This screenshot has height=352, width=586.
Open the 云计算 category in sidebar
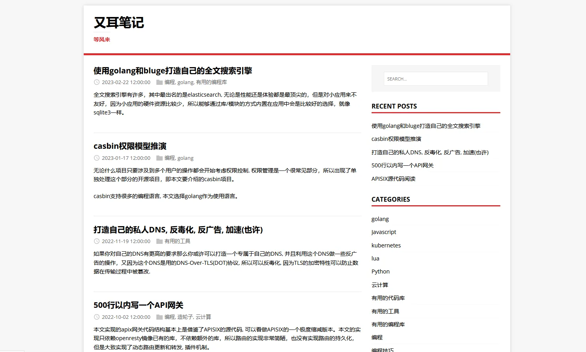(380, 285)
